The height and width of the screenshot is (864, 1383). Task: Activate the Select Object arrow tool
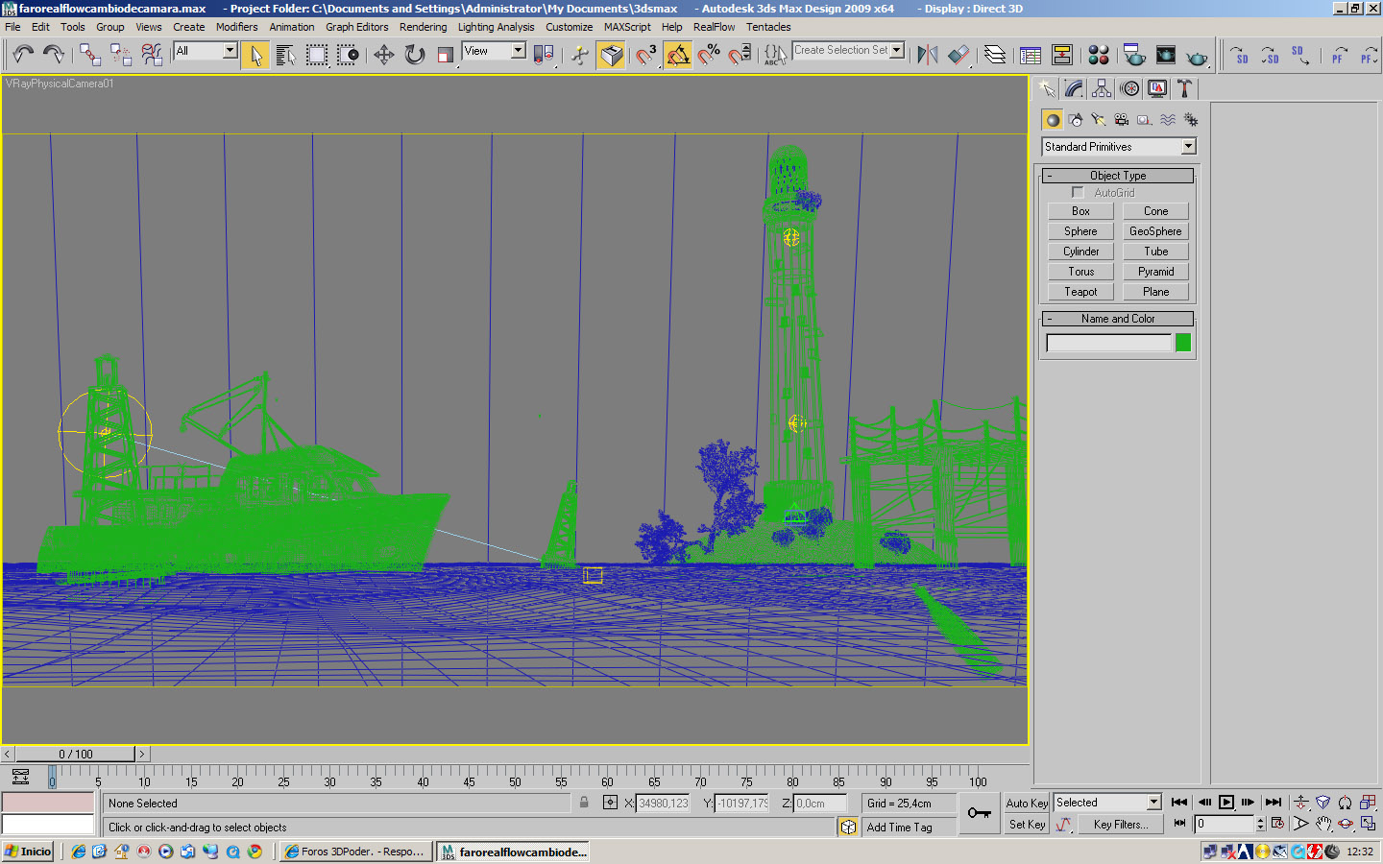point(255,55)
